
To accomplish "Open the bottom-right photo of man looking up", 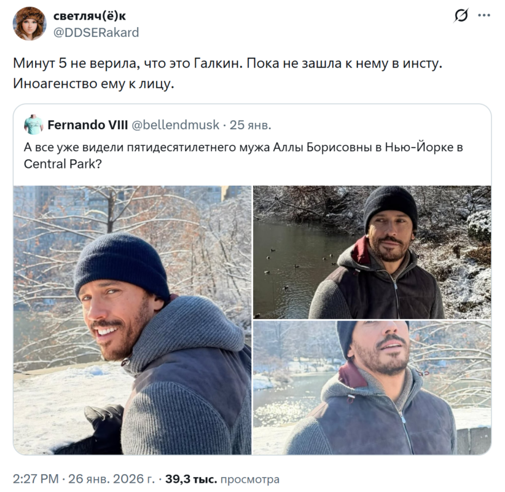I will coord(372,387).
